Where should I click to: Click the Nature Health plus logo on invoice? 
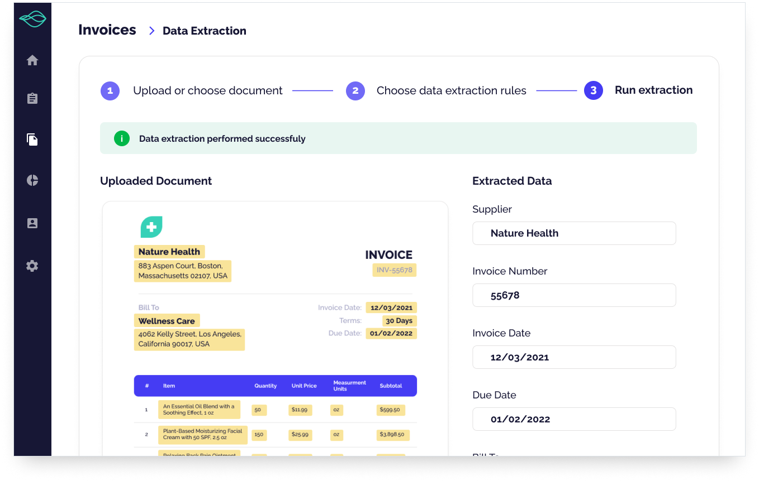151,227
